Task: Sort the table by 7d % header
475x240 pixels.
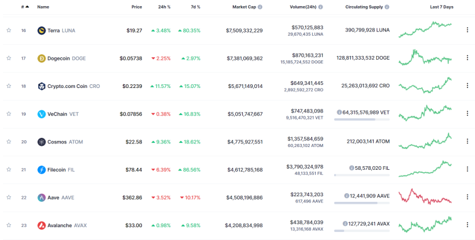Action: point(195,7)
